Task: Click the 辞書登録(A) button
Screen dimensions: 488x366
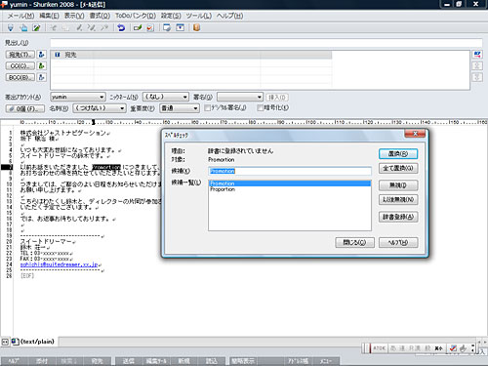Action: coord(398,217)
